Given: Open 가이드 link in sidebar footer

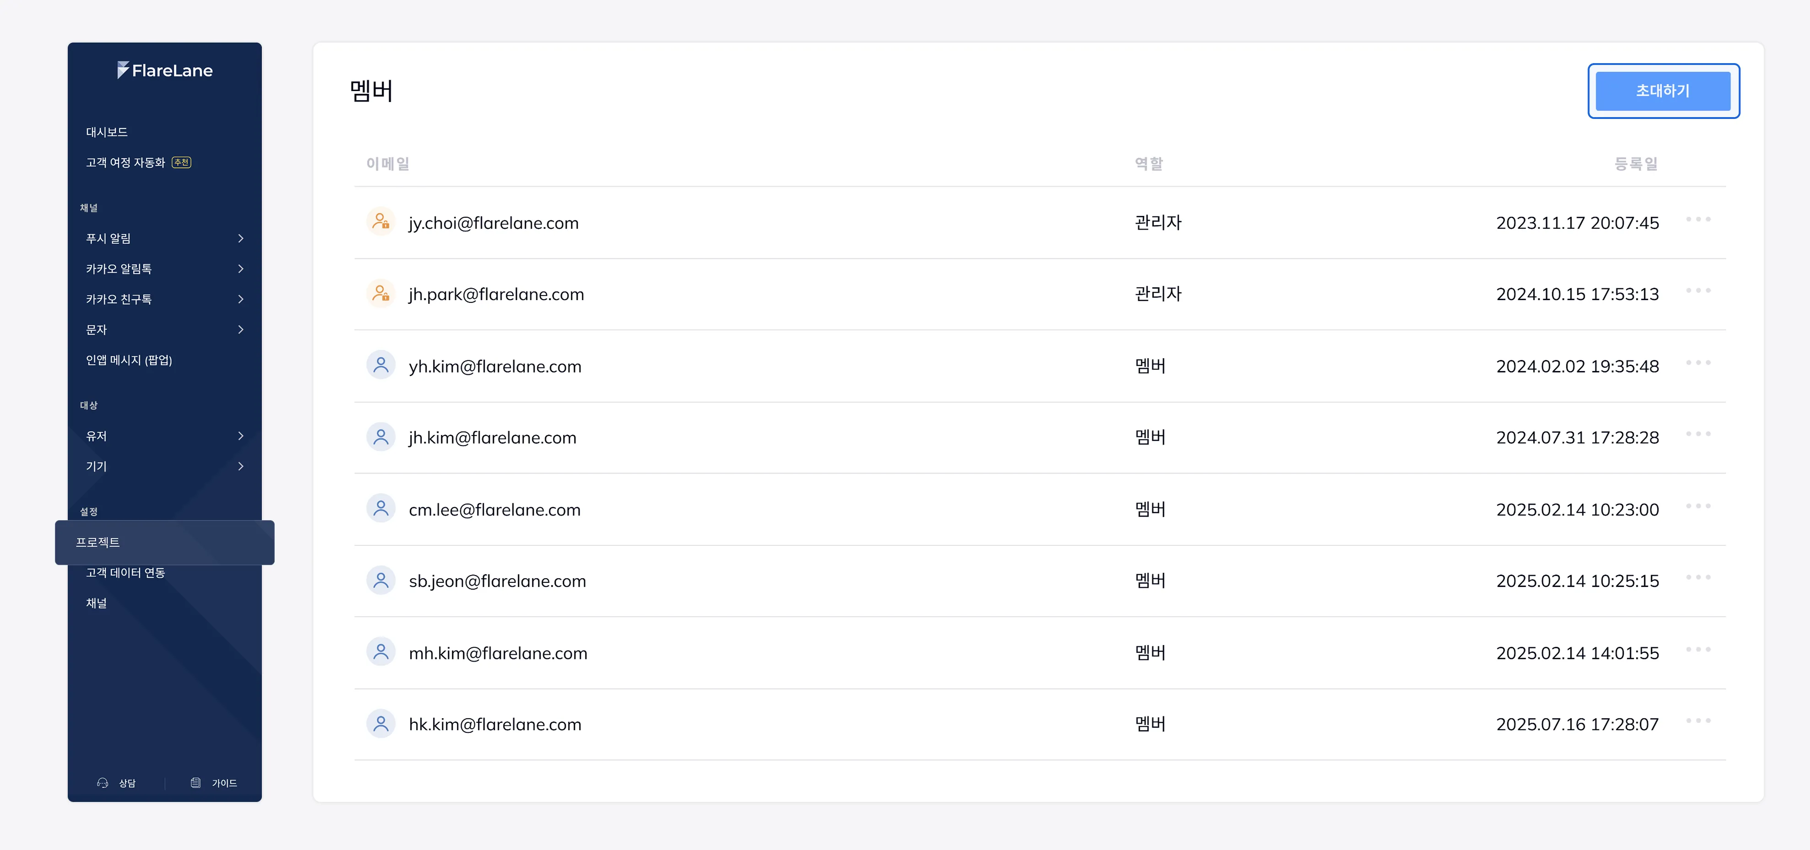Looking at the screenshot, I should (x=225, y=783).
